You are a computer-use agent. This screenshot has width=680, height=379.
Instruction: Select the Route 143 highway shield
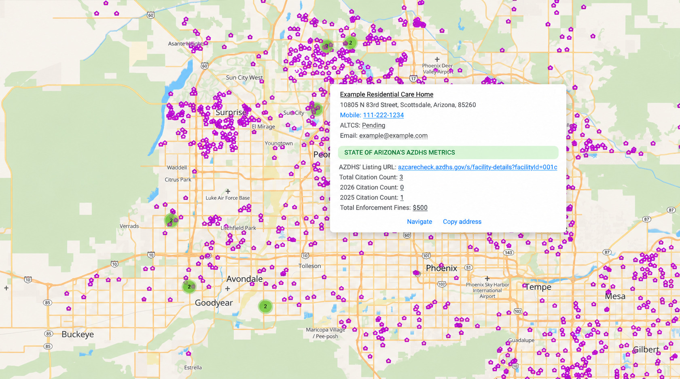[x=508, y=253]
